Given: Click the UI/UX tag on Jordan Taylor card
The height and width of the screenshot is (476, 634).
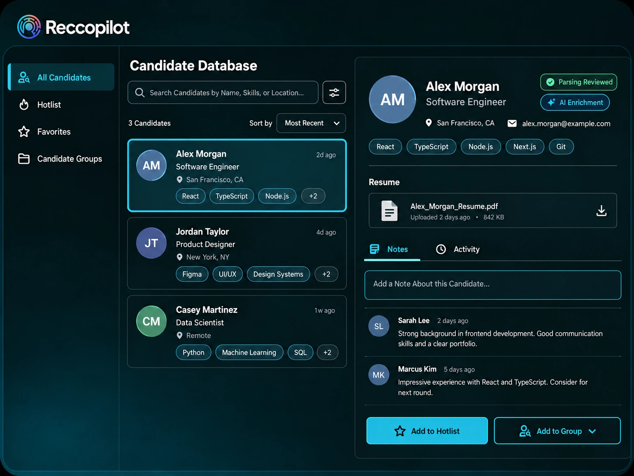Looking at the screenshot, I should click(x=228, y=274).
